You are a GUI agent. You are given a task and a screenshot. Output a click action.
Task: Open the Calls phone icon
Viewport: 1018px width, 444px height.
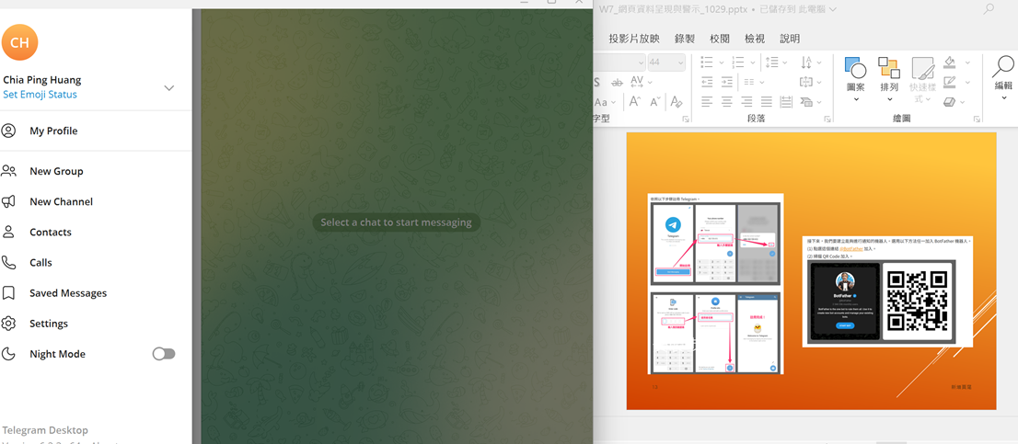click(x=9, y=262)
